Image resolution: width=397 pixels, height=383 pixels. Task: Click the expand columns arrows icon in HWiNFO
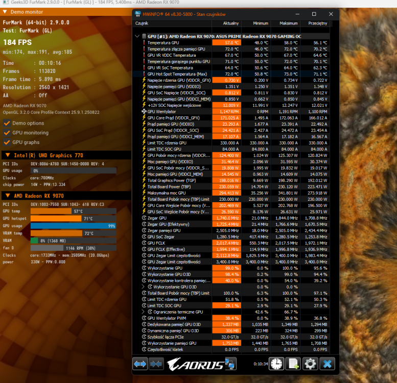(140, 364)
